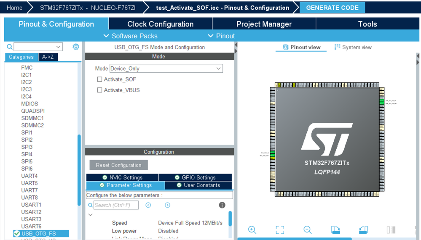421x240 pixels.
Task: Click the peripheral list vertical scrollbar
Action: (79, 170)
